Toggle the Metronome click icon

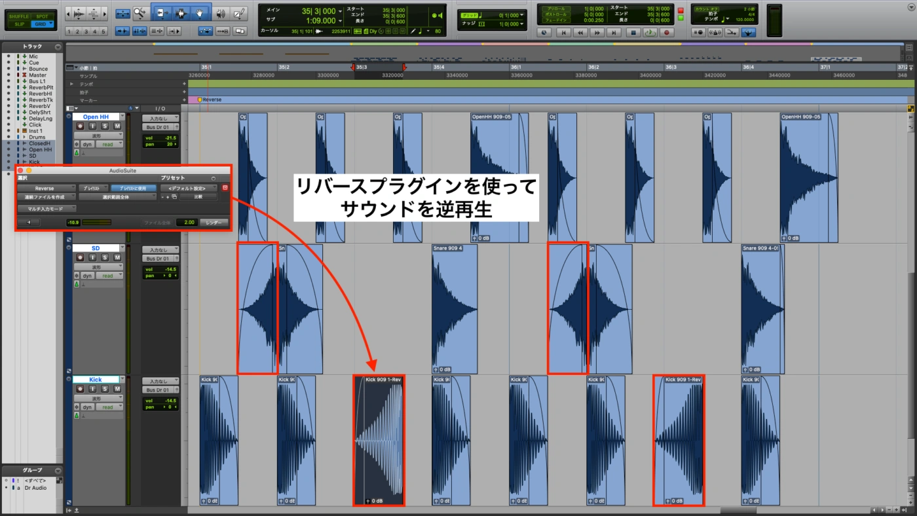click(x=715, y=32)
